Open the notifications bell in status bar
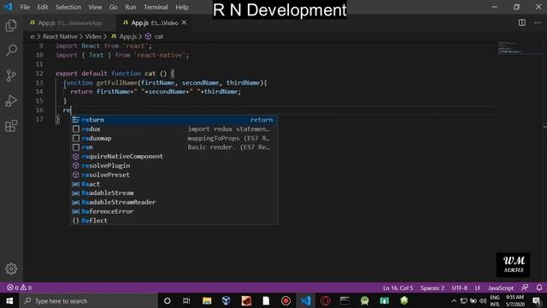Screen dimensions: 547x308 click(x=539, y=287)
